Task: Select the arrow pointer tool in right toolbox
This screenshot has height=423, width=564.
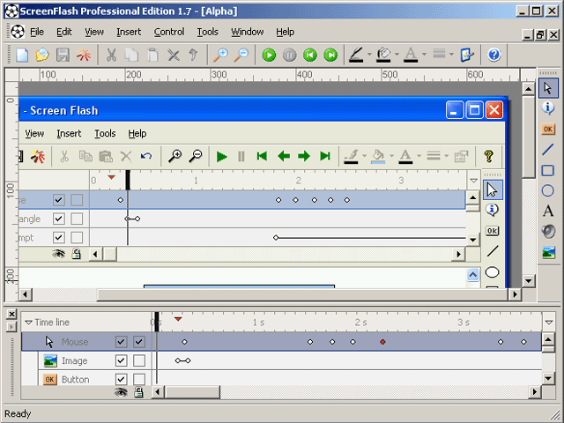Action: 548,88
